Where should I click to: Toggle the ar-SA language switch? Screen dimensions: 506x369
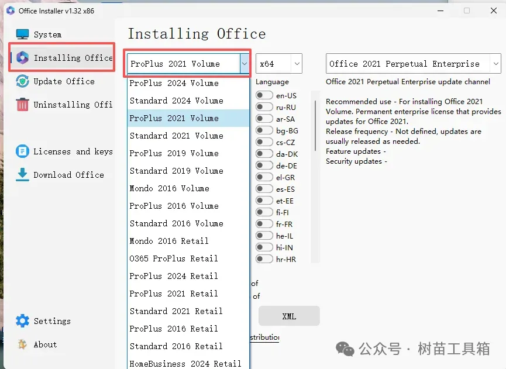[x=264, y=118]
